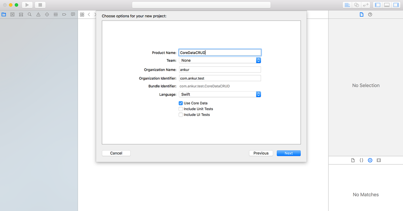
Task: Open the Find navigator magnifying glass
Action: click(30, 14)
